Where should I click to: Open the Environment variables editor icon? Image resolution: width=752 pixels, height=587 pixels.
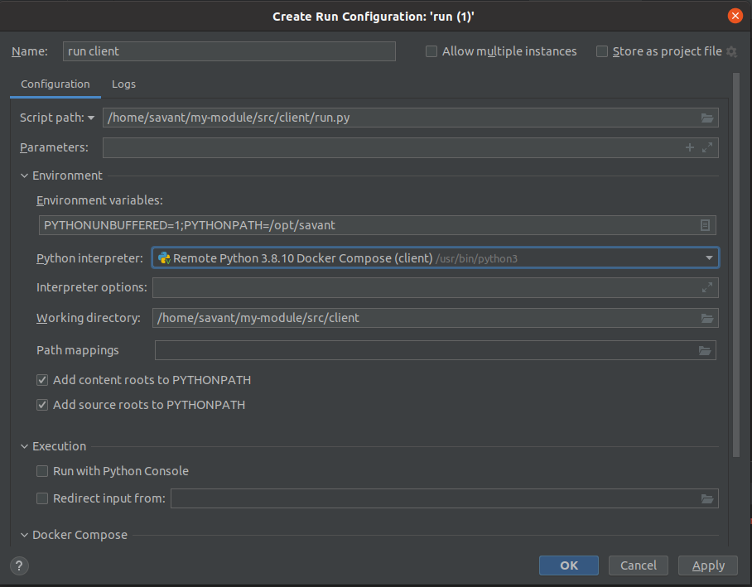pyautogui.click(x=705, y=225)
